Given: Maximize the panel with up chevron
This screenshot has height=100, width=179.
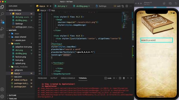Looking at the screenshot, I should (x=128, y=78).
